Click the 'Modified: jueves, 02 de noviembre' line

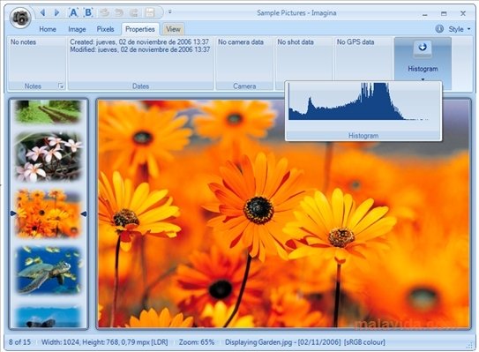click(140, 49)
